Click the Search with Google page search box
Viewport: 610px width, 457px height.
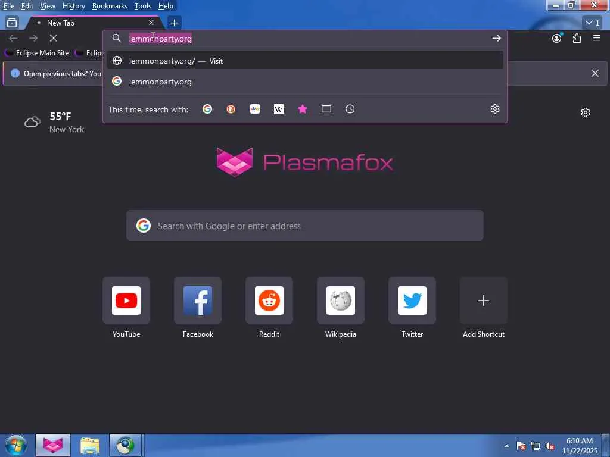tap(304, 226)
